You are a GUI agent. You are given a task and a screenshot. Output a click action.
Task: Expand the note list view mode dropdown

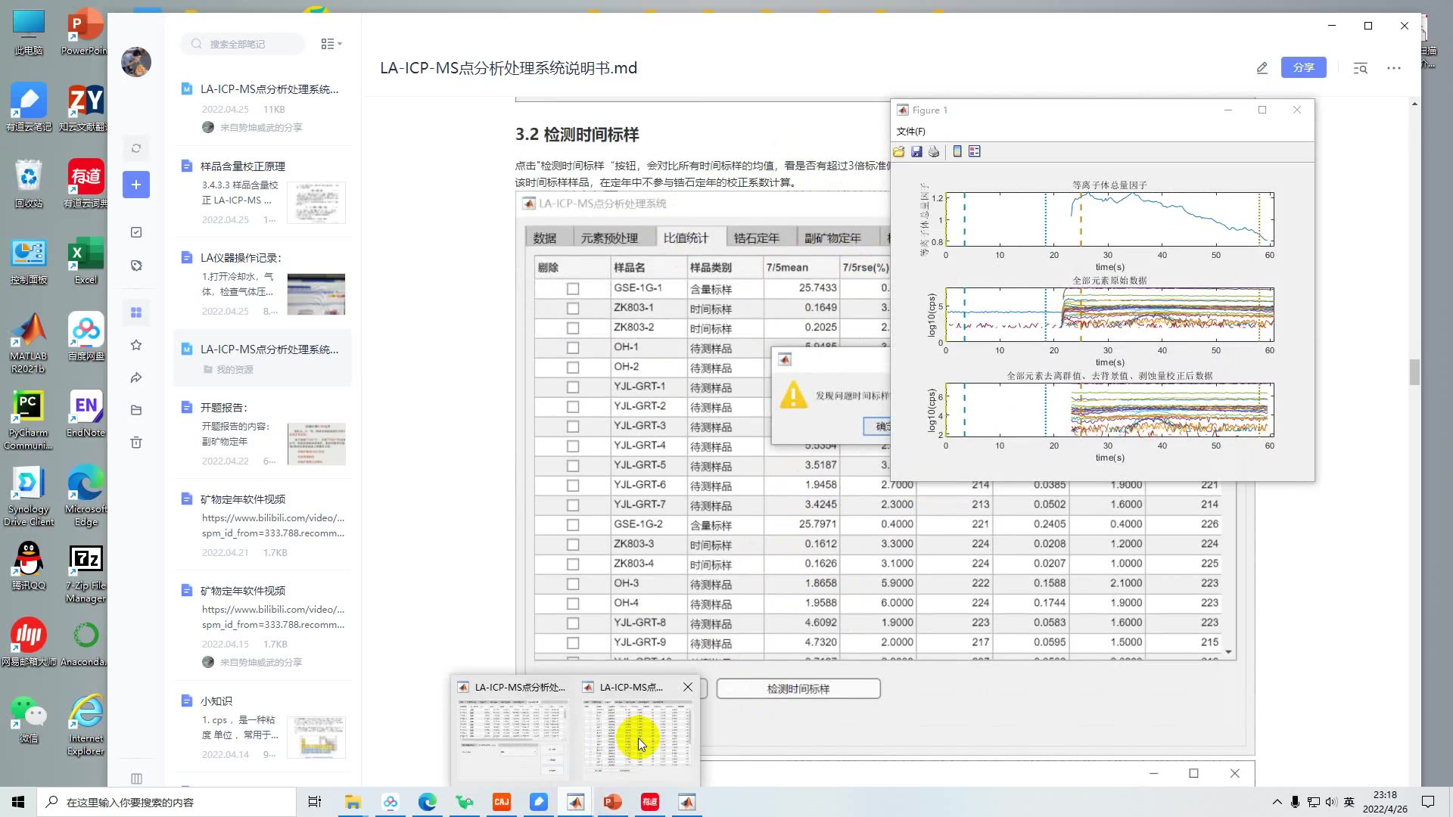click(x=331, y=44)
